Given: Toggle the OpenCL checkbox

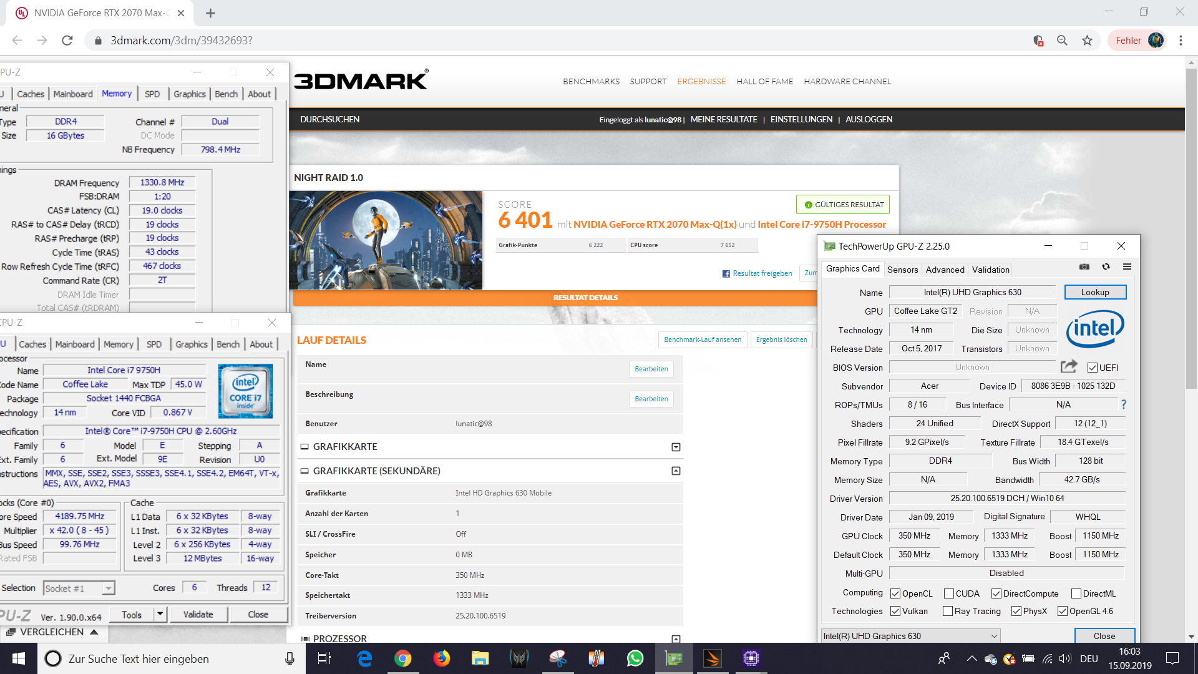Looking at the screenshot, I should pyautogui.click(x=895, y=593).
